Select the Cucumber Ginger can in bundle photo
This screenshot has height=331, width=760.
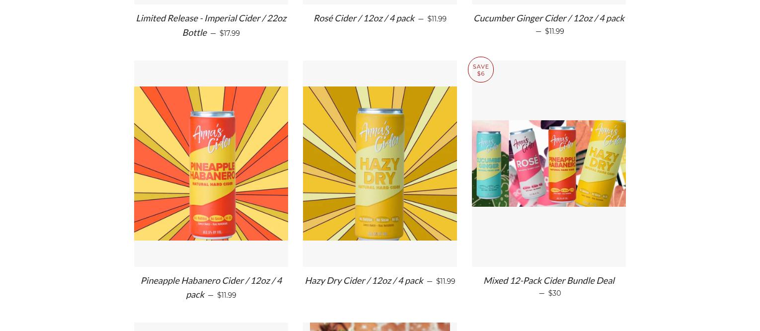(x=489, y=163)
